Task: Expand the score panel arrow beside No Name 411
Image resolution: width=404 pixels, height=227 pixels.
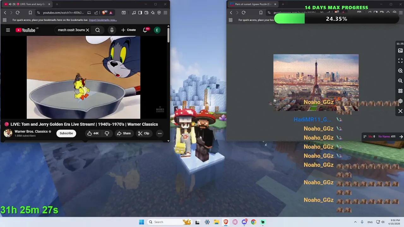Action: tap(401, 137)
